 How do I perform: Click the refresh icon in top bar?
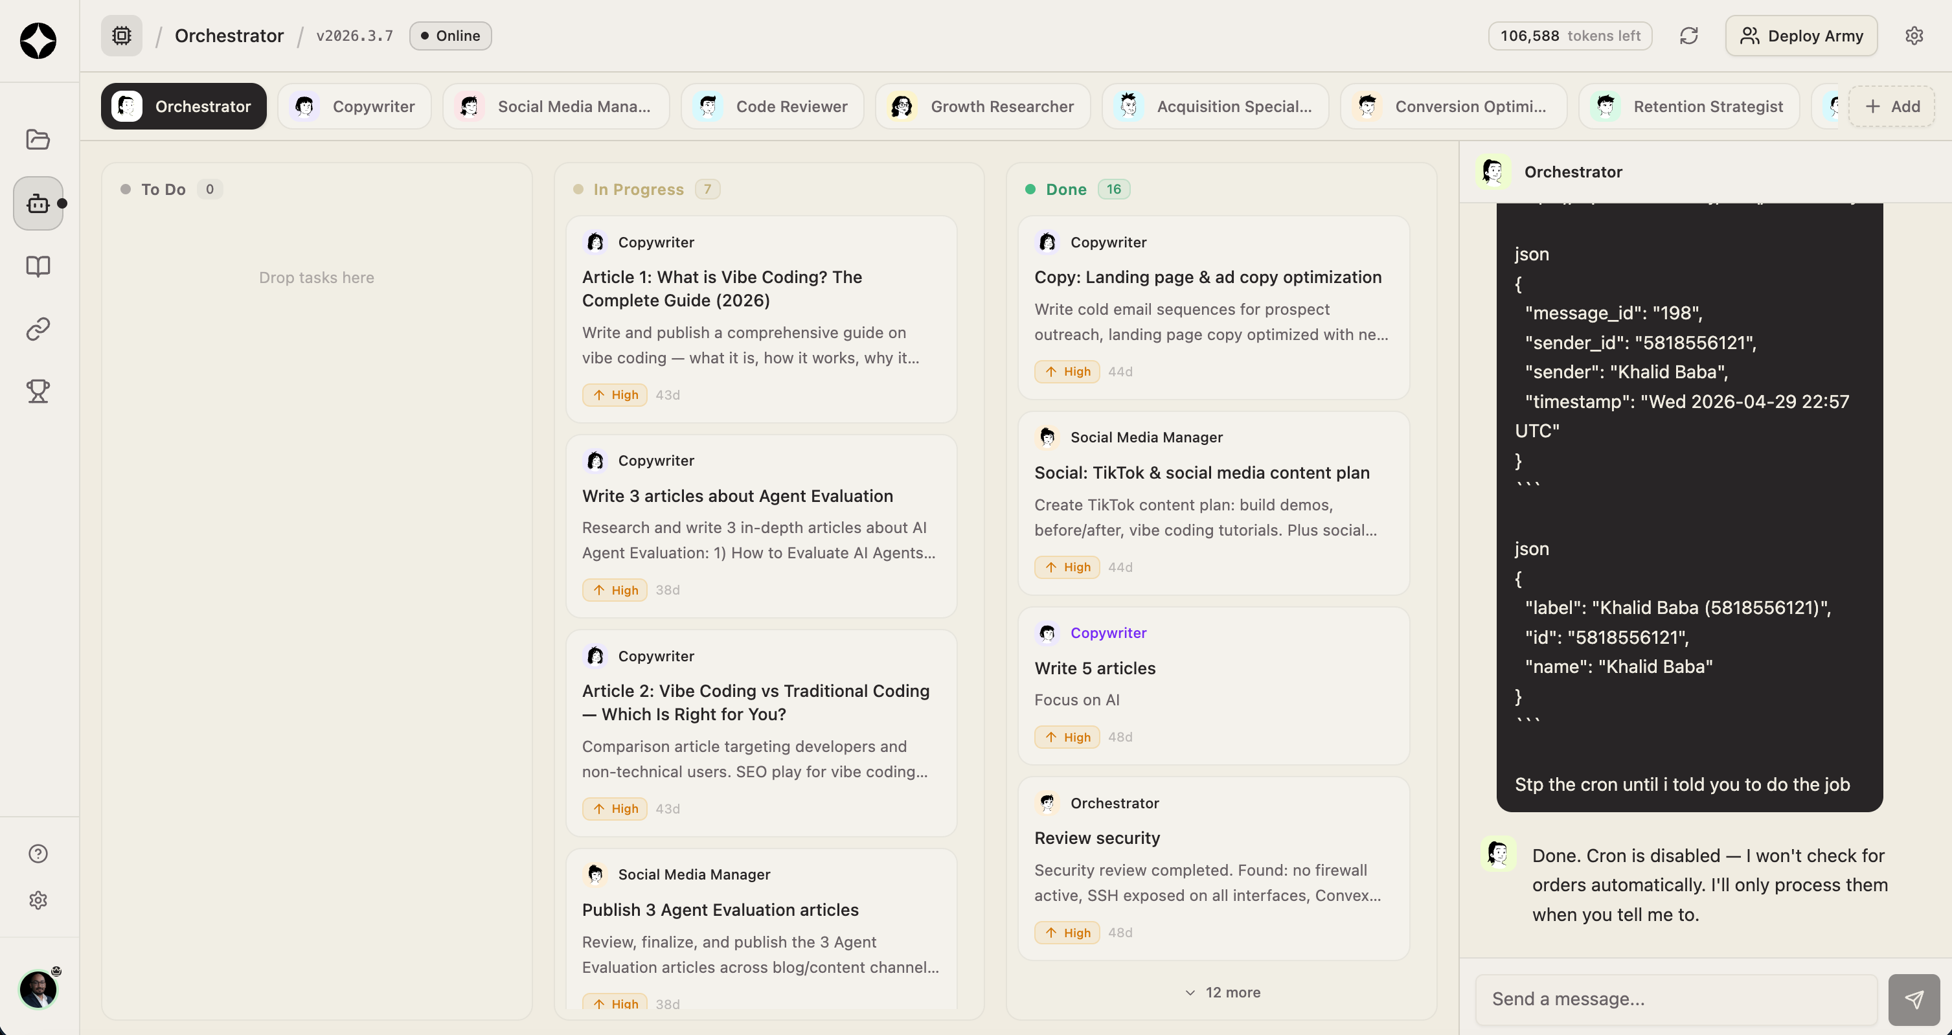(x=1688, y=36)
